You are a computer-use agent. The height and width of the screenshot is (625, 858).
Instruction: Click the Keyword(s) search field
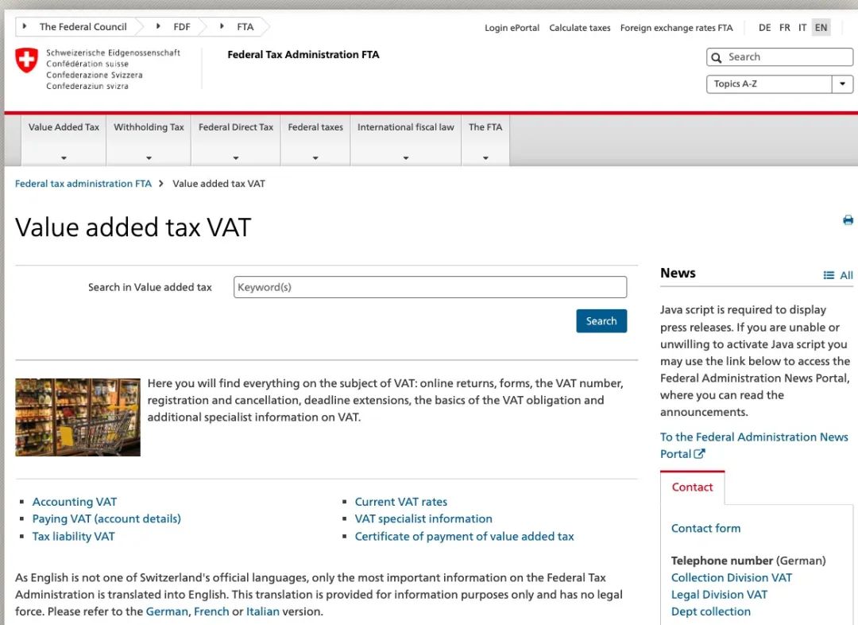tap(430, 287)
